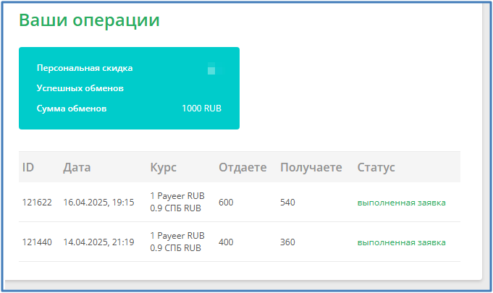Click date '14.04.2025, 21:19'

pyautogui.click(x=98, y=242)
